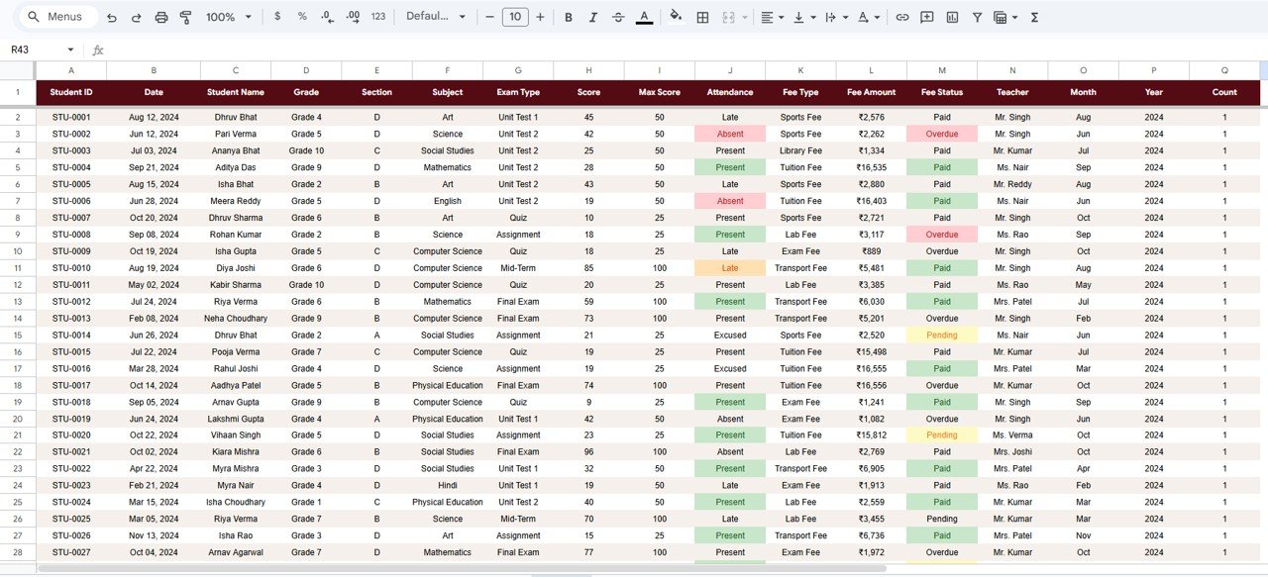Select cell Kiara Mishra

236,452
